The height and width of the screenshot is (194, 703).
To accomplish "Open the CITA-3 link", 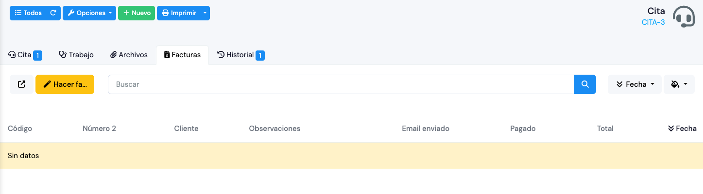I will tap(653, 22).
